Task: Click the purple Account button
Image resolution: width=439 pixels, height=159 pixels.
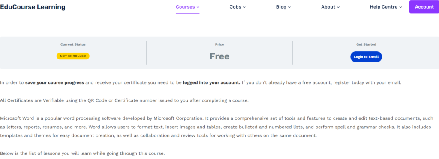Action: (x=424, y=7)
